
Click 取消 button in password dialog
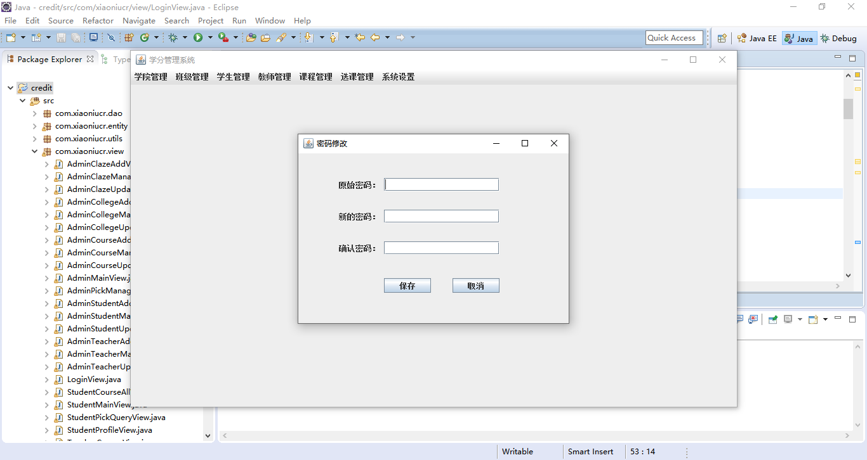point(476,286)
